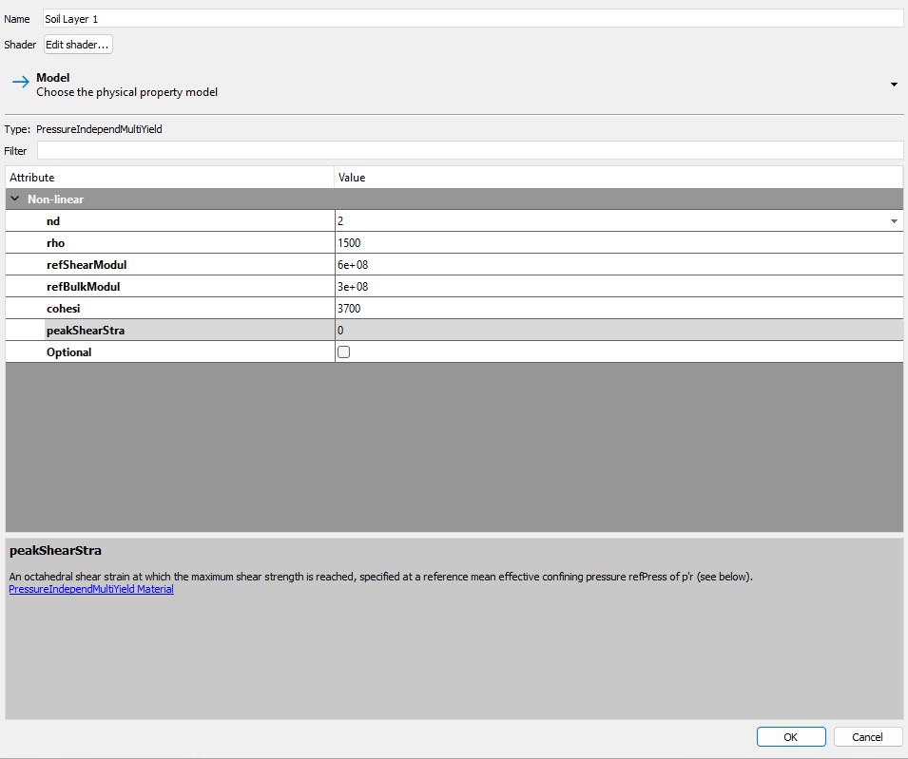908x759 pixels.
Task: Select the rho attribute label
Action: [55, 243]
